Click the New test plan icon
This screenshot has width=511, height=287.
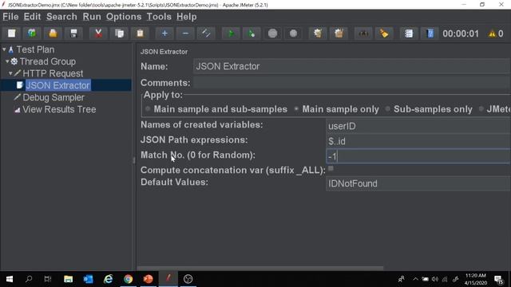click(x=12, y=33)
